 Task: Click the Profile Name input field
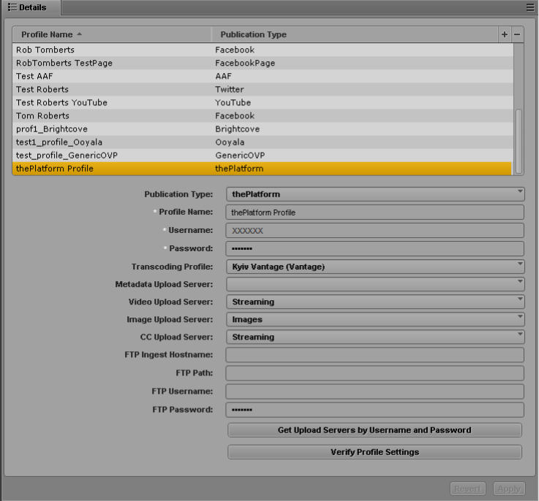(x=374, y=213)
